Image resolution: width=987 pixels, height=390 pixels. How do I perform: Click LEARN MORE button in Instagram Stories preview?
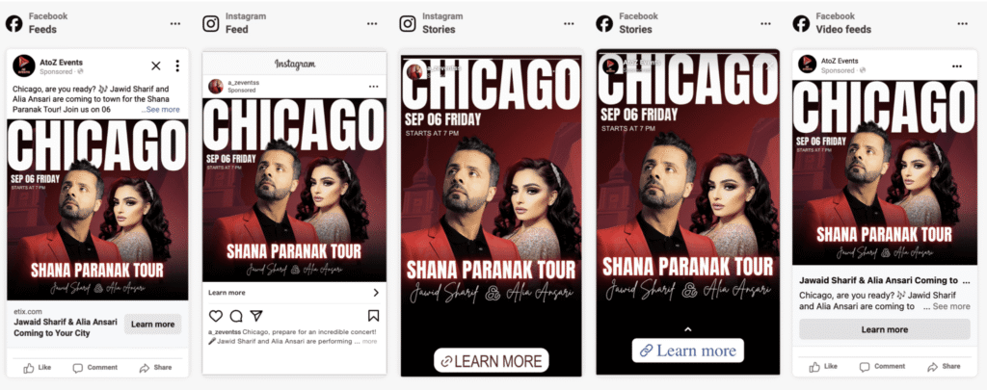pyautogui.click(x=491, y=360)
